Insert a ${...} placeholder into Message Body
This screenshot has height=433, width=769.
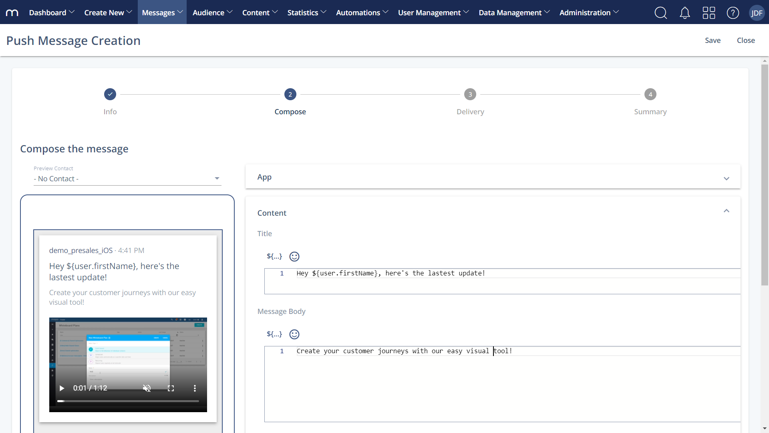coord(274,334)
